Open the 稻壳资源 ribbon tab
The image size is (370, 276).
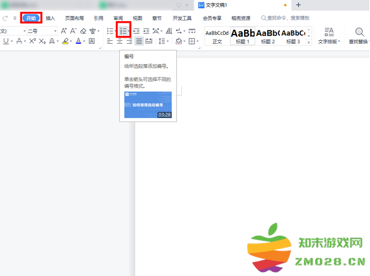[x=240, y=18]
